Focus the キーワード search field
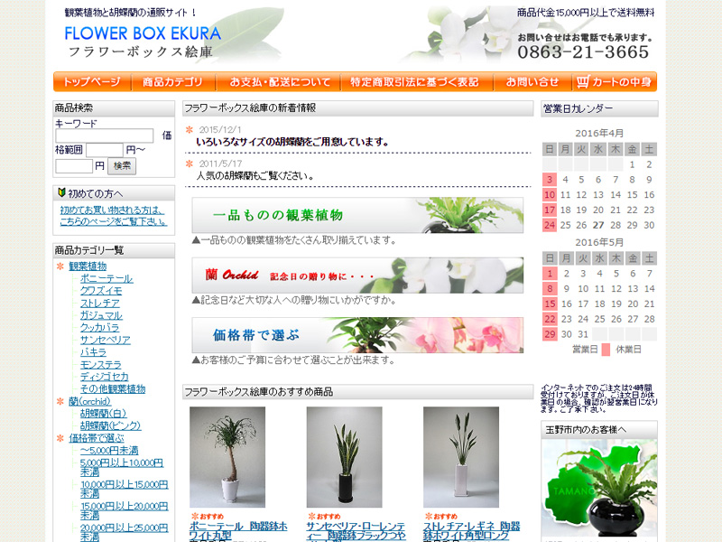 click(105, 135)
